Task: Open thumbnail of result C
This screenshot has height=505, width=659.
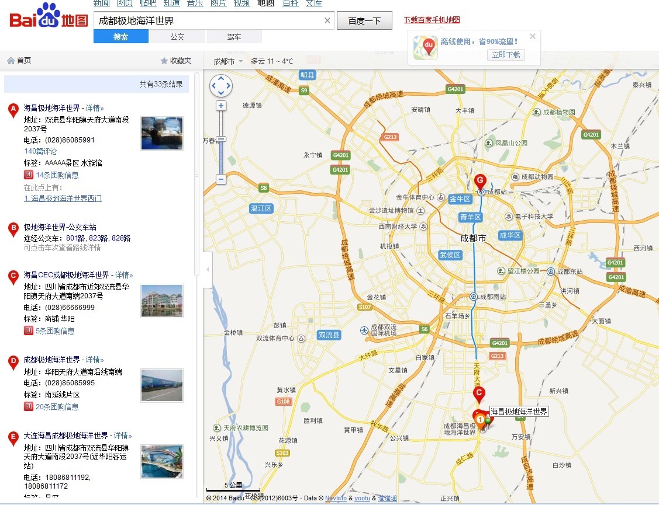Action: [x=162, y=301]
